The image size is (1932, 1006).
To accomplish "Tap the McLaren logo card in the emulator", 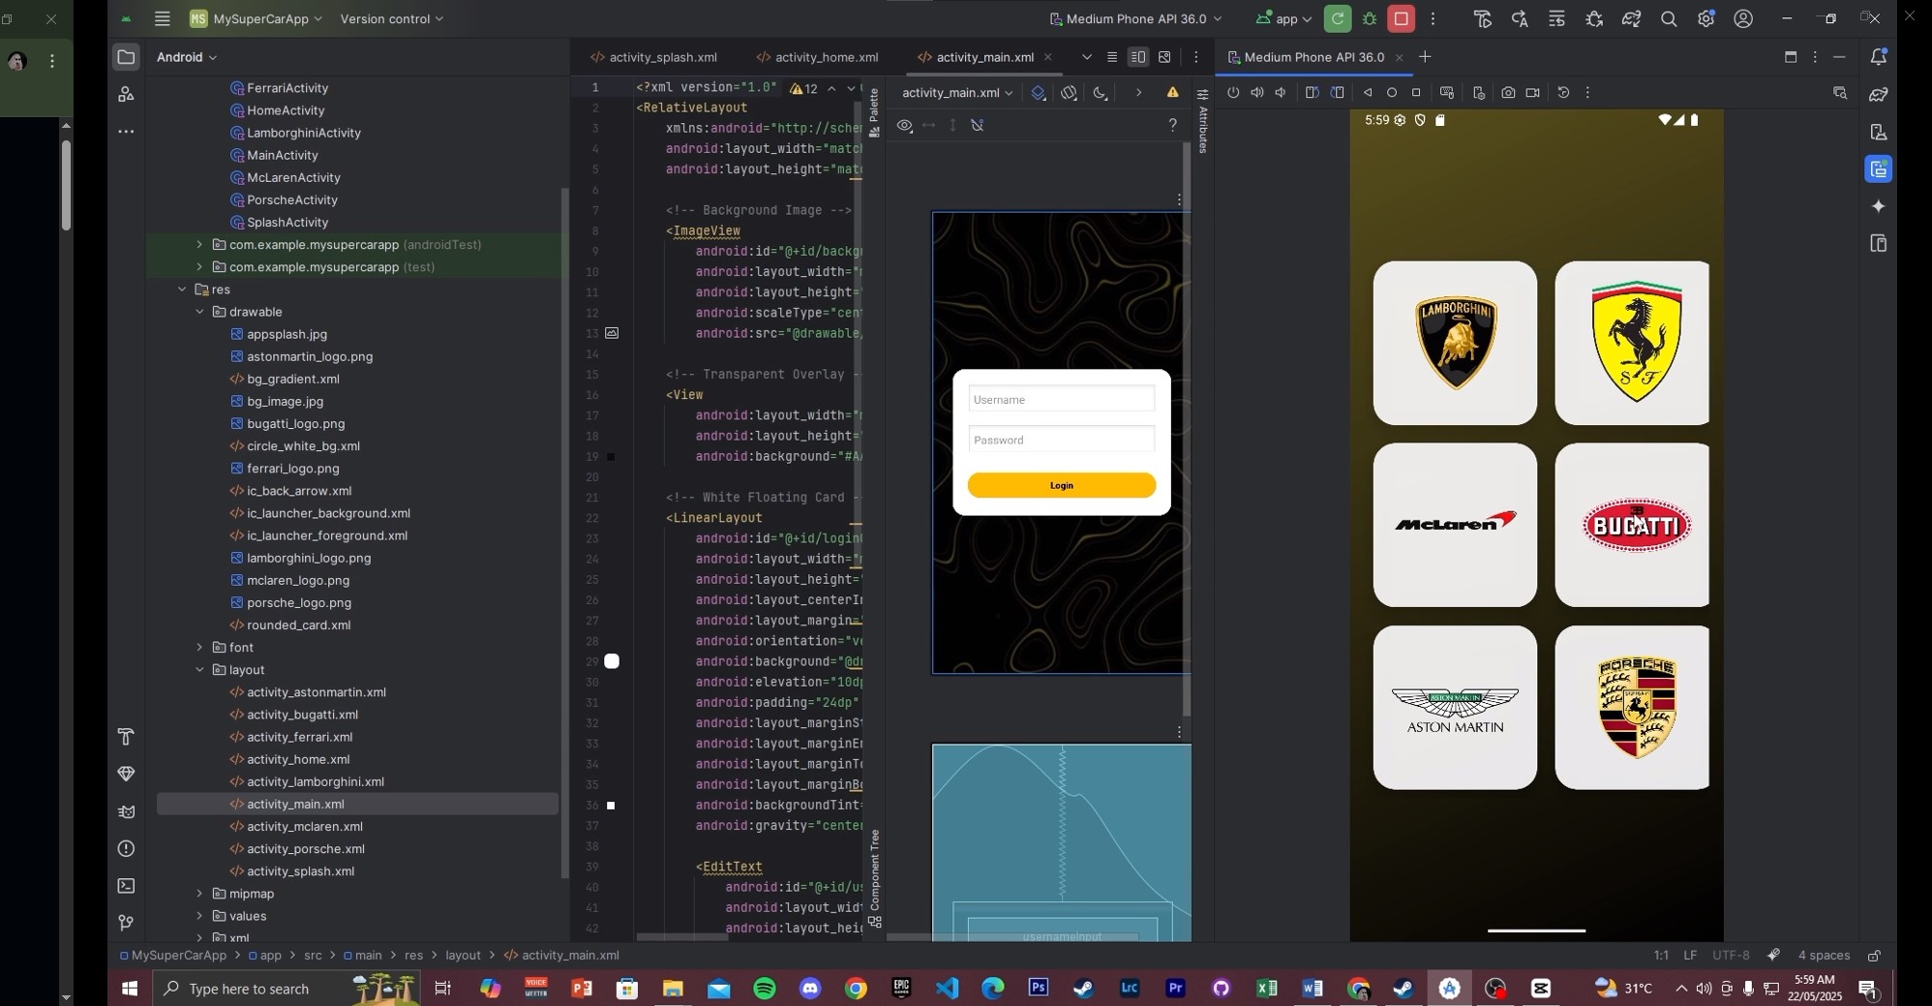I will (x=1455, y=525).
